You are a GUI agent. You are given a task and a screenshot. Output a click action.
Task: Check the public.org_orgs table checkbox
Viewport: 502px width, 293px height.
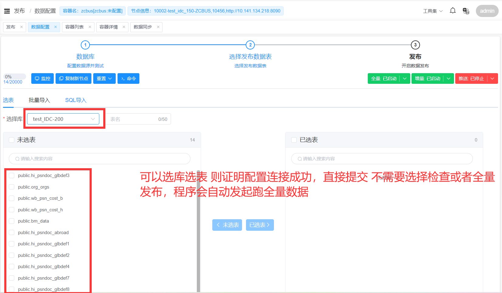tap(12, 187)
